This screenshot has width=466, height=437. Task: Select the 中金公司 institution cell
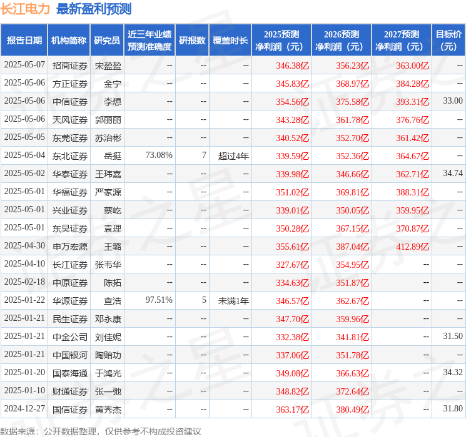(x=70, y=337)
